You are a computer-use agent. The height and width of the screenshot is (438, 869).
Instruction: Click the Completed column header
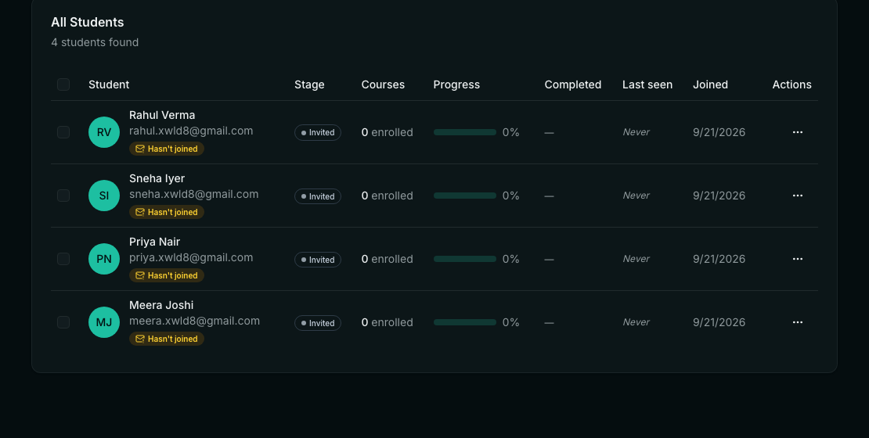[572, 84]
